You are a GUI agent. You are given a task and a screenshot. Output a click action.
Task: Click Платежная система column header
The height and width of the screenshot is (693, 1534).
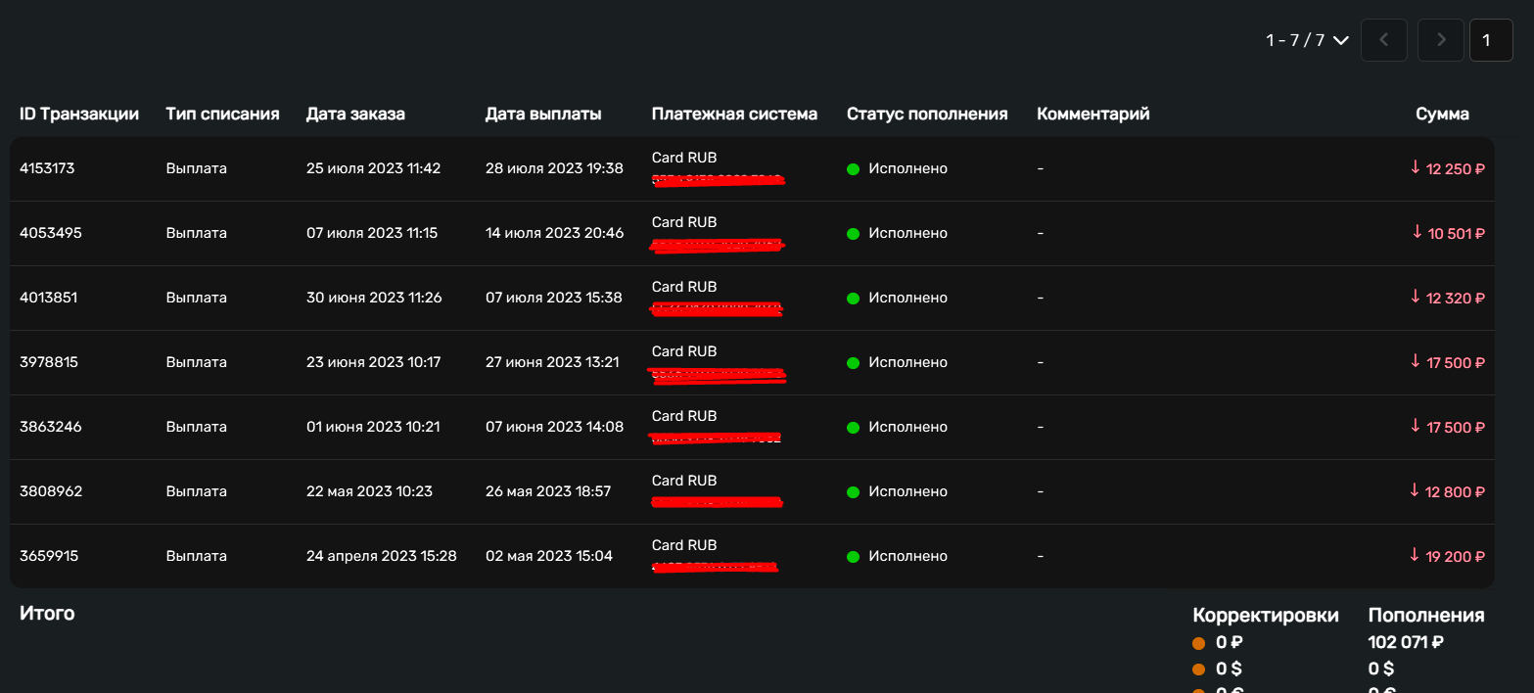tap(734, 114)
